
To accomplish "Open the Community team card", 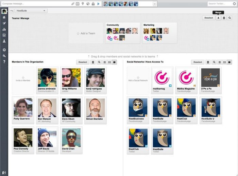I will 123,33.
